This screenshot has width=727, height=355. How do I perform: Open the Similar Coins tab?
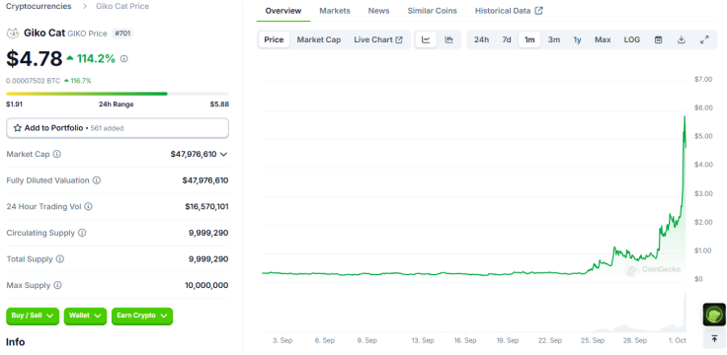432,11
